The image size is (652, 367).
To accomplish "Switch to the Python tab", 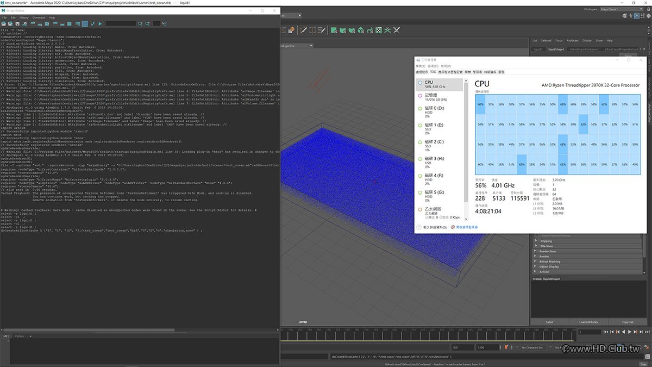I will (20, 337).
